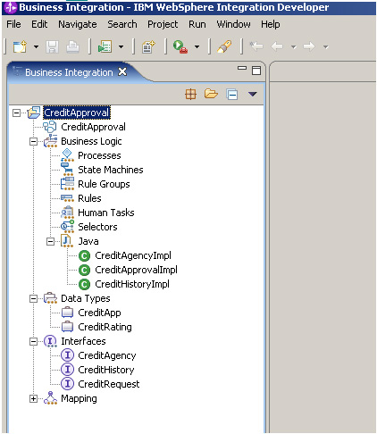Select the CreditHistory interface
The image size is (377, 434).
tap(106, 370)
